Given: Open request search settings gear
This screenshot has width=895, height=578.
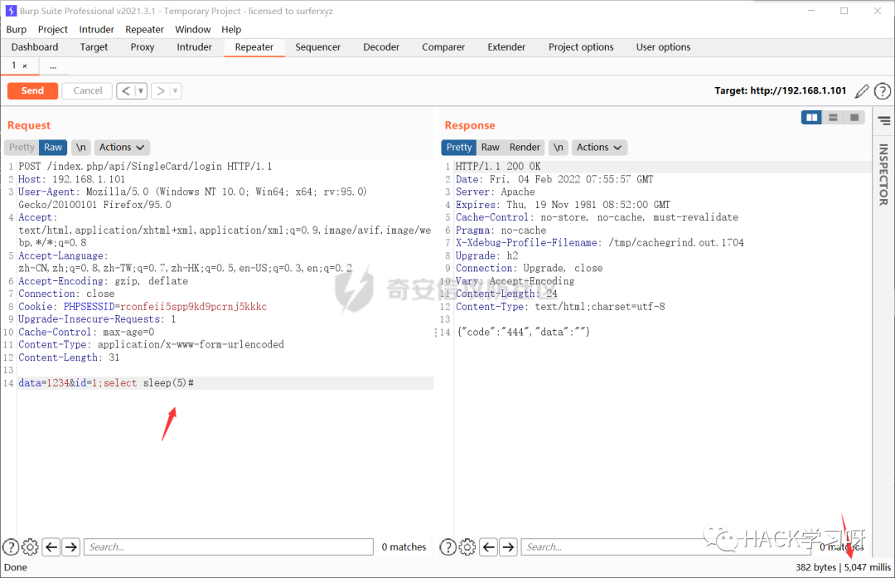Looking at the screenshot, I should coord(31,547).
